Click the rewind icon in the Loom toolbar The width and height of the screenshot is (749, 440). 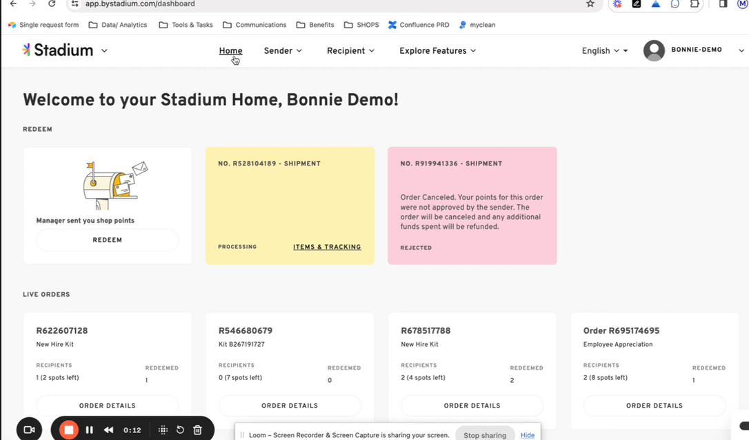[108, 429]
